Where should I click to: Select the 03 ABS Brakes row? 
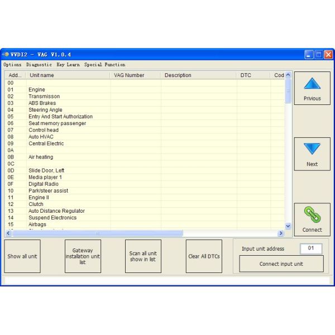[145, 103]
